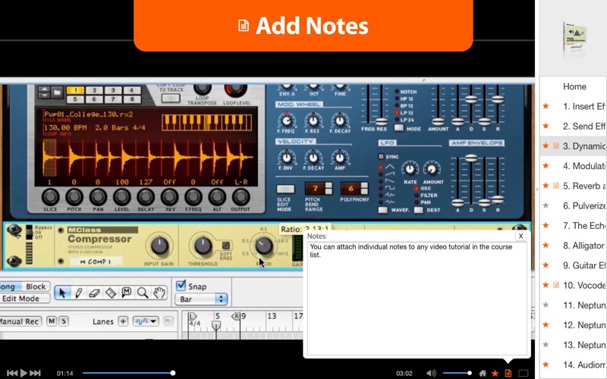The height and width of the screenshot is (379, 607).
Task: Open the loop browser folder icon
Action: 58,92
